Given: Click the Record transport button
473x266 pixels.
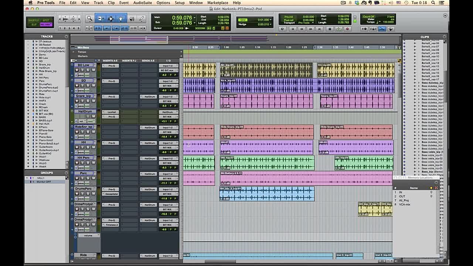Looking at the screenshot, I should click(347, 29).
